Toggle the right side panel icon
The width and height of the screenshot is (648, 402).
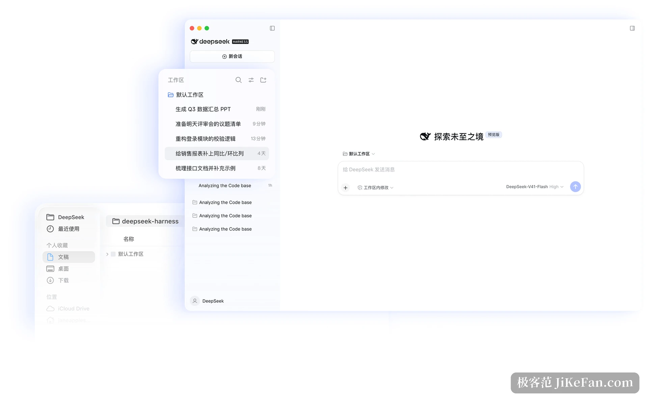tap(632, 28)
